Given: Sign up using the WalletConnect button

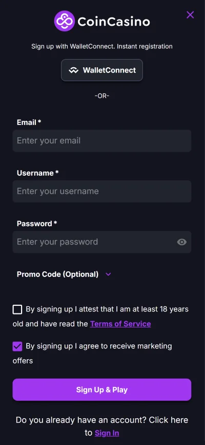Looking at the screenshot, I should pyautogui.click(x=102, y=70).
